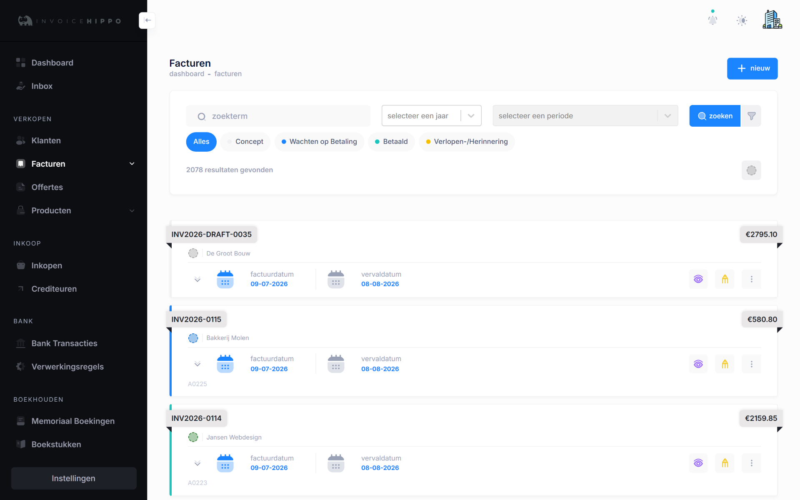
Task: Click the zoeken search button
Action: [715, 116]
